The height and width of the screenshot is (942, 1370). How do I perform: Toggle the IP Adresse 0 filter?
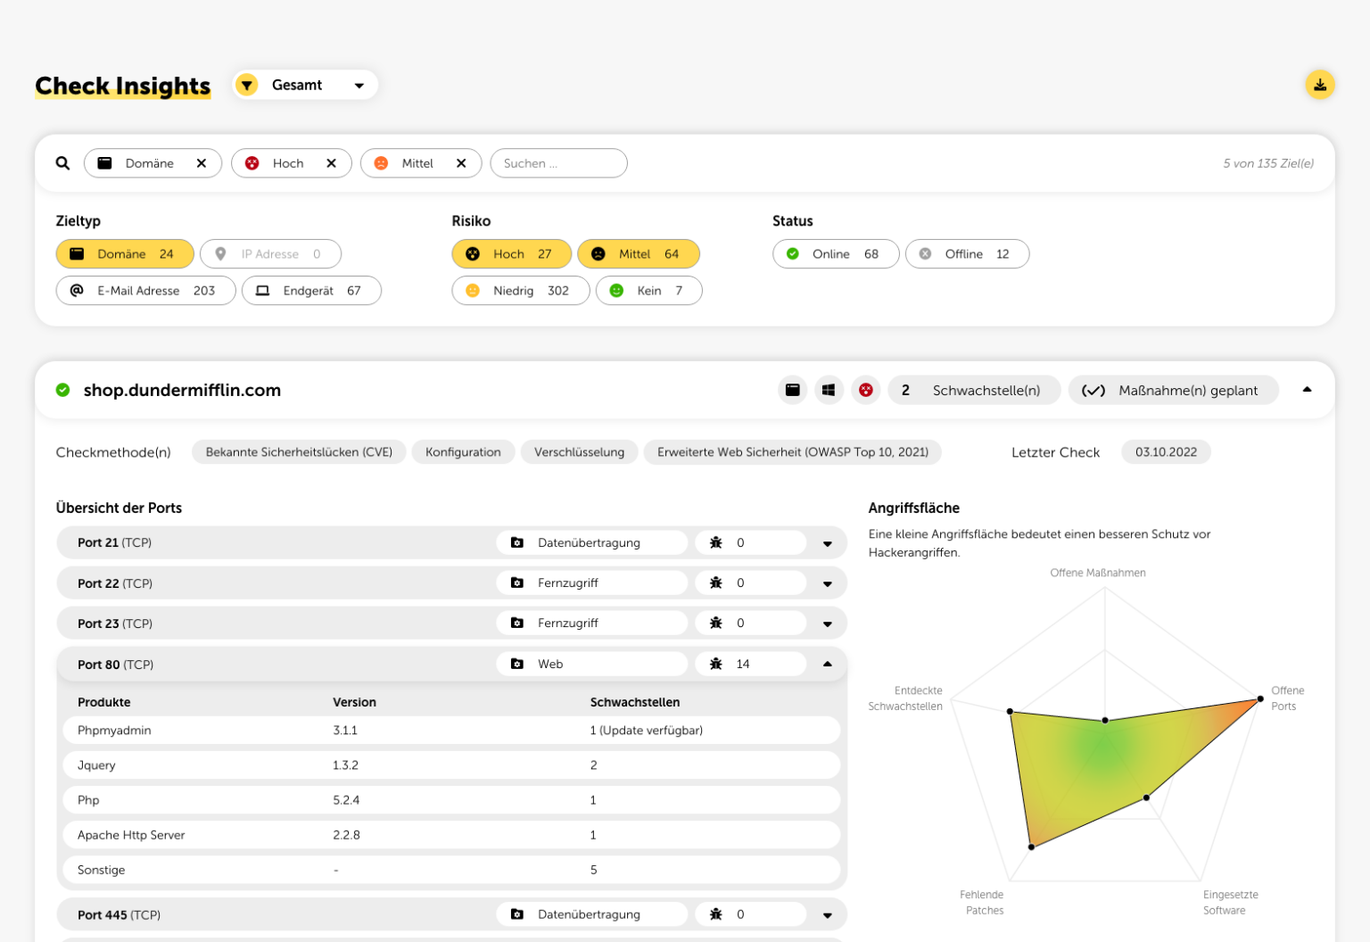click(270, 254)
